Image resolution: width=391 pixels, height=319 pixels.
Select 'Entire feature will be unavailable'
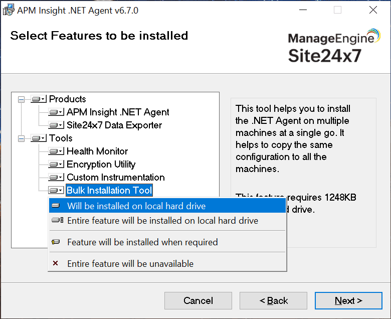(130, 264)
